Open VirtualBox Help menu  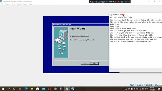(x=31, y=4)
